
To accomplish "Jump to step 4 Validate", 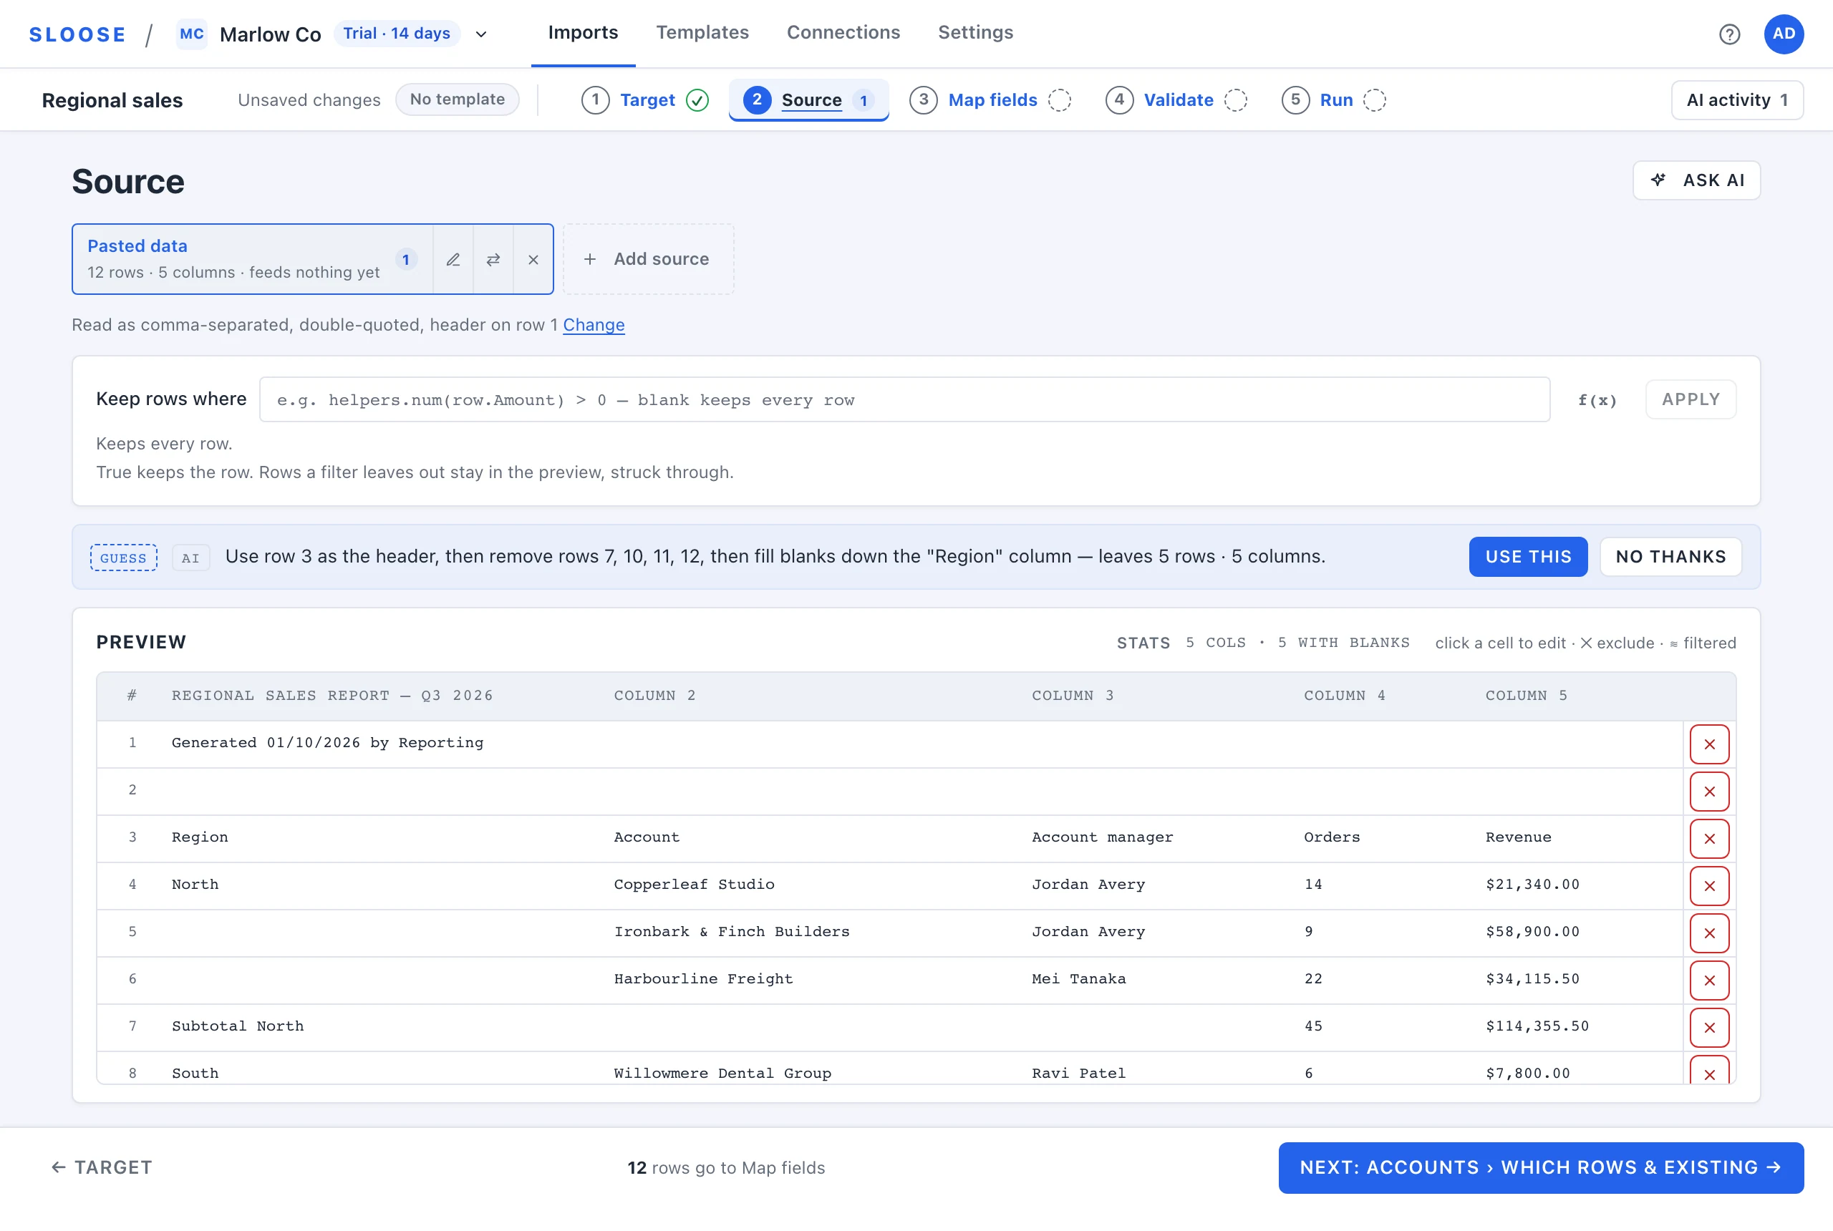I will 1176,99.
